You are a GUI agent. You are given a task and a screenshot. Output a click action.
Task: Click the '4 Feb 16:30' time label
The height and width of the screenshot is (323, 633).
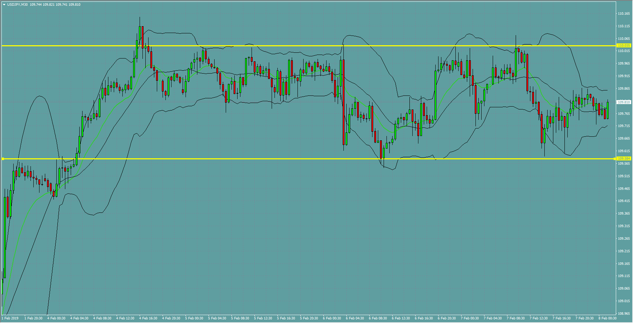coord(148,318)
